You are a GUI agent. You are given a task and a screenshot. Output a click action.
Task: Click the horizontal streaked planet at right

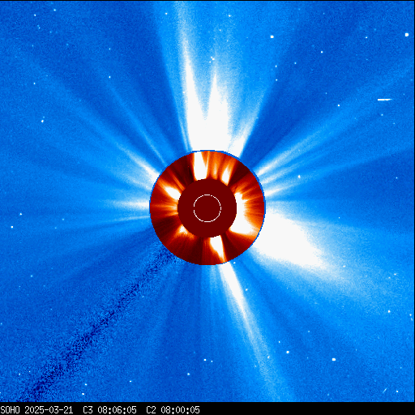(x=384, y=100)
